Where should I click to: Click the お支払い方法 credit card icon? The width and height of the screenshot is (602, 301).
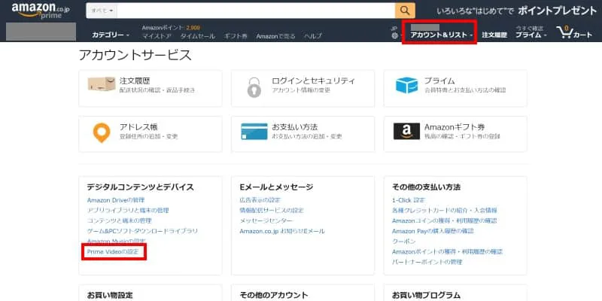click(254, 132)
